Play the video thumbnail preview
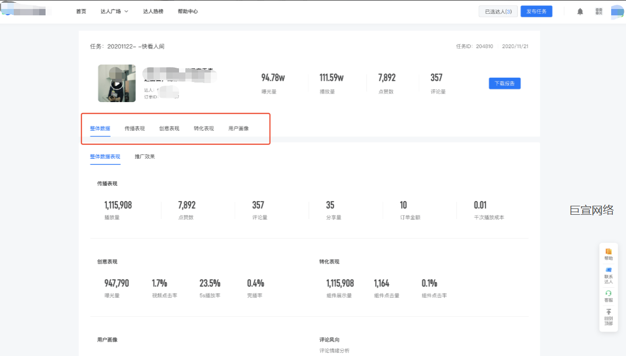Image resolution: width=626 pixels, height=356 pixels. pos(117,84)
